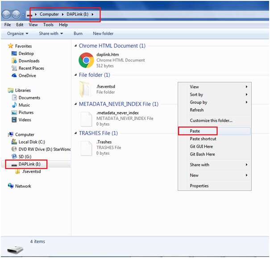This screenshot has width=270, height=258.
Task: Select the SD (G:) card icon
Action: [14, 156]
